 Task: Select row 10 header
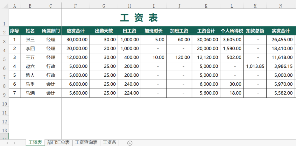pyautogui.click(x=4, y=102)
